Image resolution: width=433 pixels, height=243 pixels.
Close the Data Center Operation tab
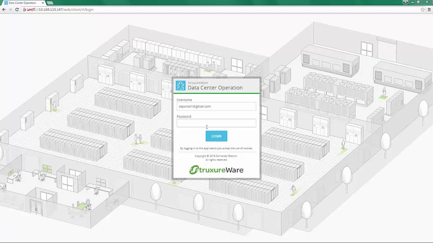43,3
